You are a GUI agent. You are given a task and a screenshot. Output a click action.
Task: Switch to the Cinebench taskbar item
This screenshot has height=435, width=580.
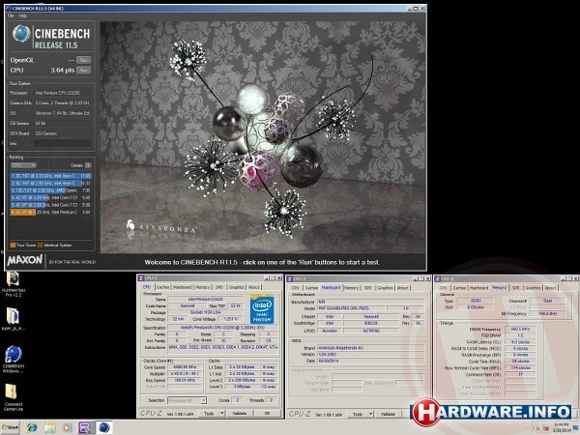tap(103, 427)
